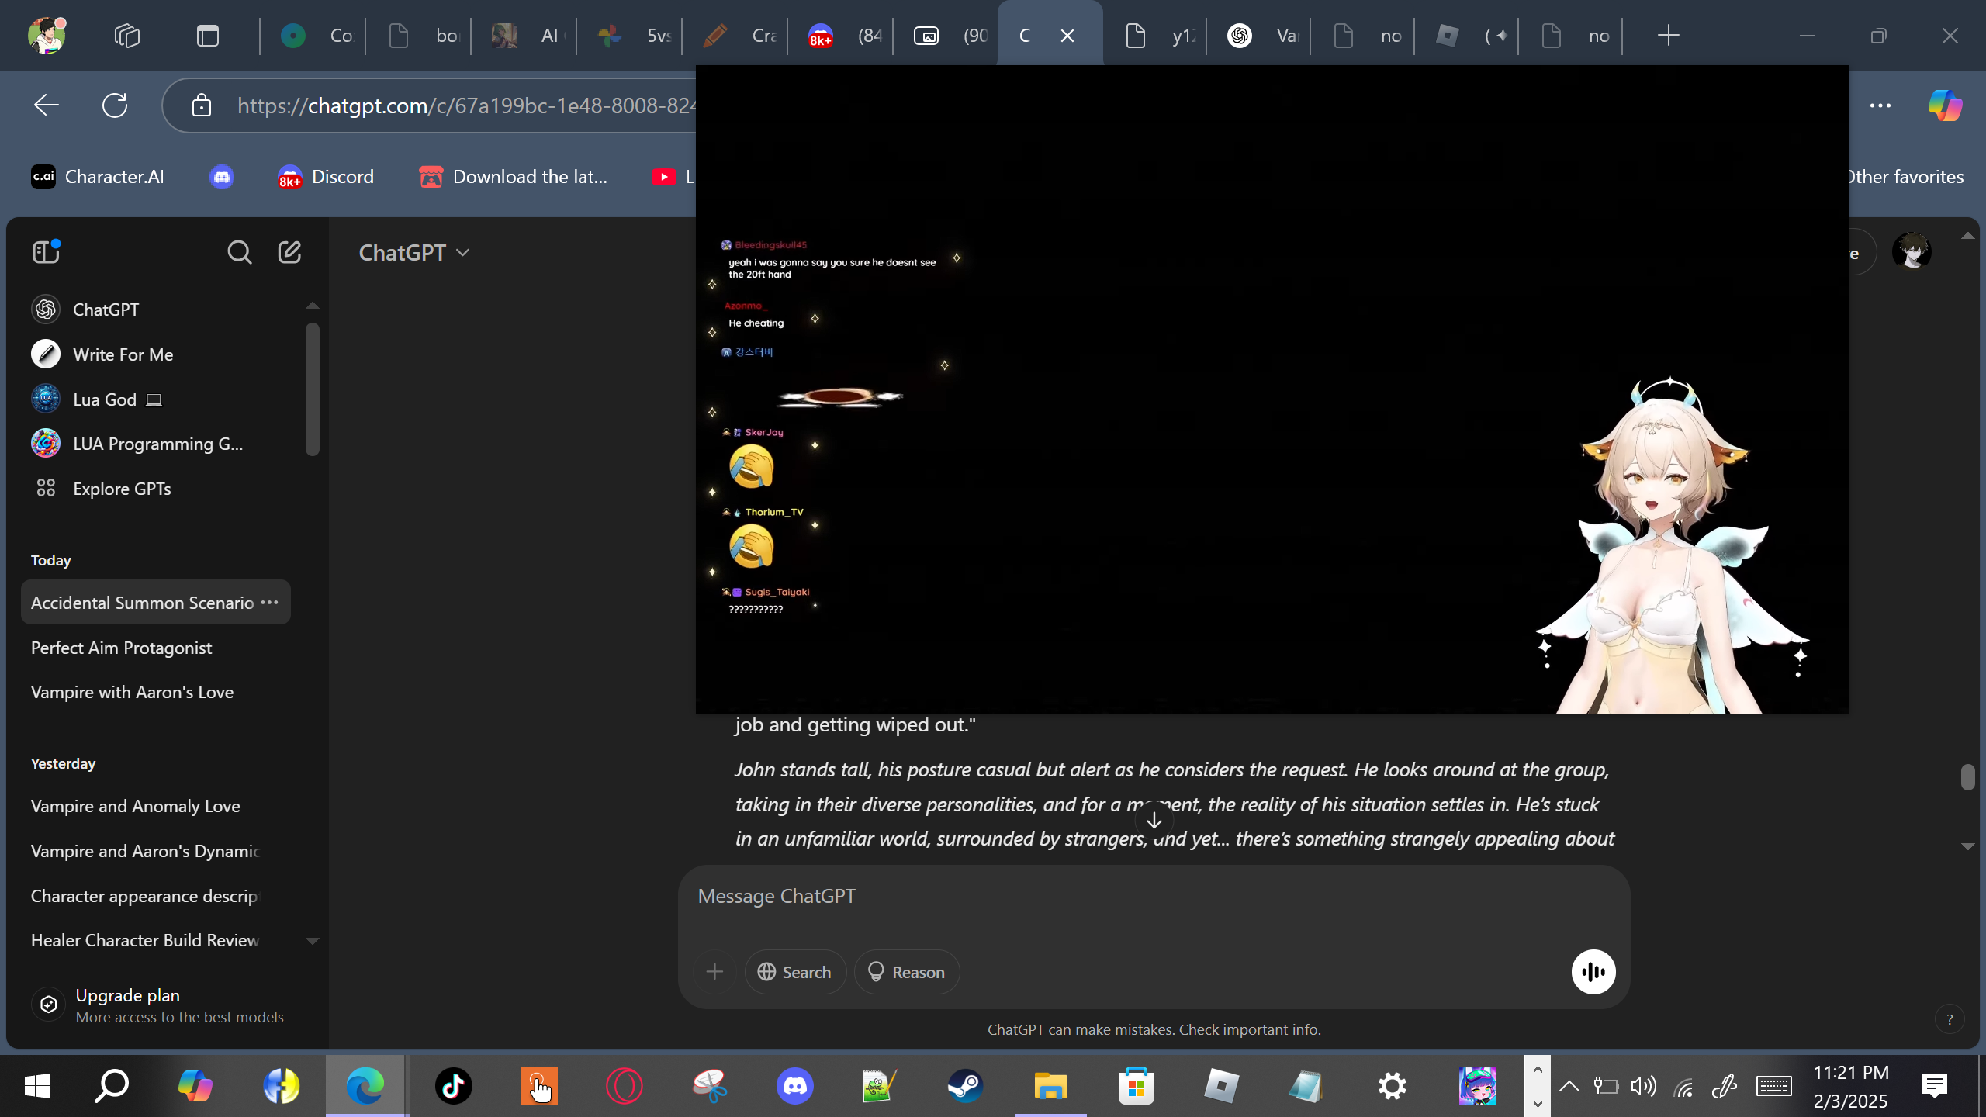Screen dimensions: 1986x1117
Task: Open a new browser tab
Action: click(1668, 36)
